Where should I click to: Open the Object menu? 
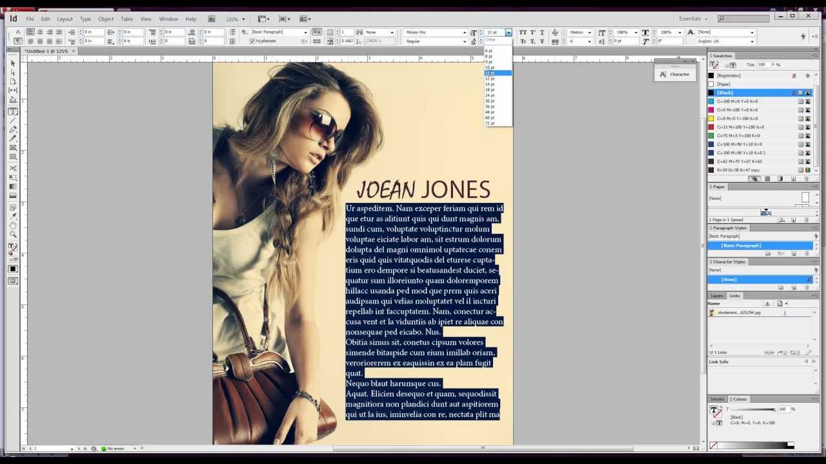106,19
